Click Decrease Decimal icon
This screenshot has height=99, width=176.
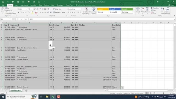(80, 12)
